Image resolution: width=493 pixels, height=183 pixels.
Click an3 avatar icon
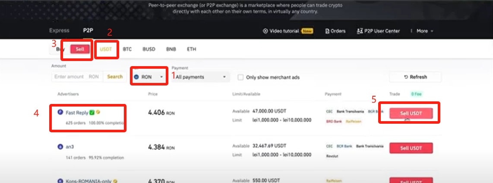(x=60, y=147)
